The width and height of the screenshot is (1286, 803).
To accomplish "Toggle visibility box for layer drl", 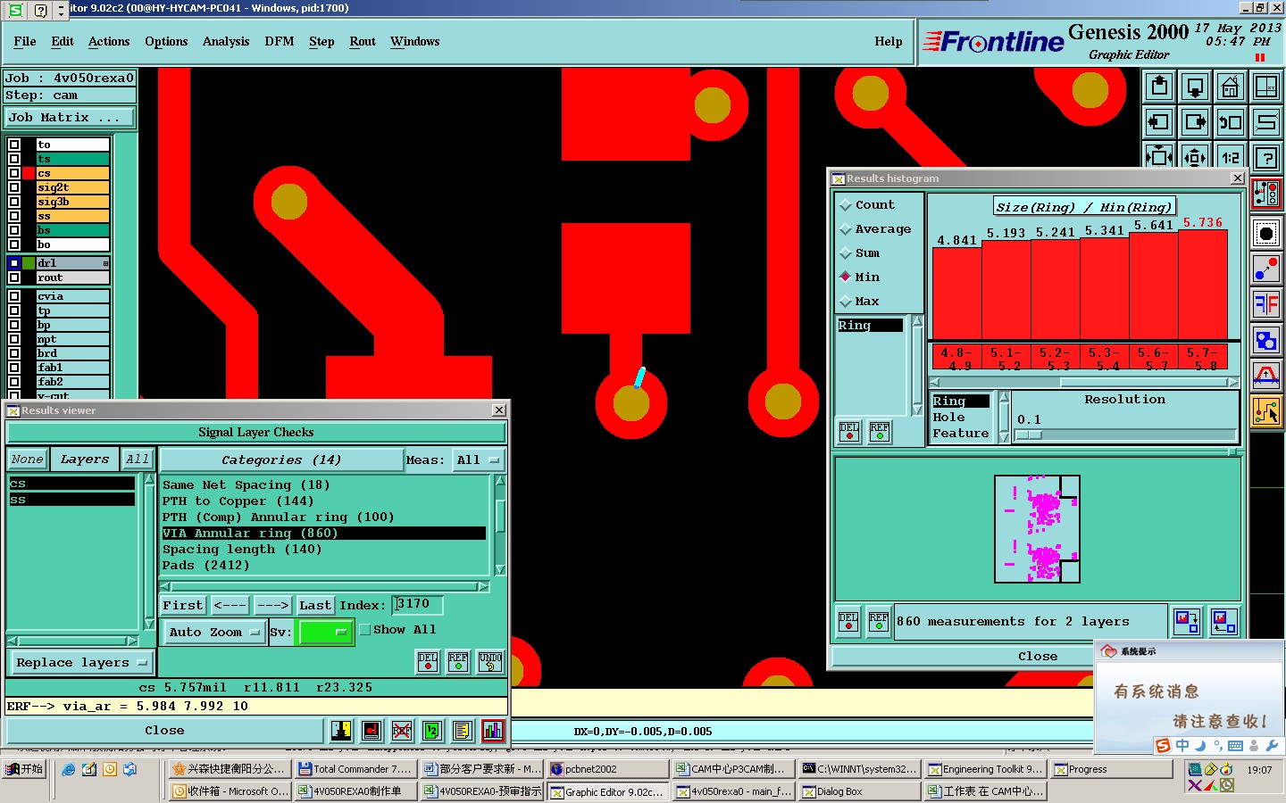I will pyautogui.click(x=14, y=263).
